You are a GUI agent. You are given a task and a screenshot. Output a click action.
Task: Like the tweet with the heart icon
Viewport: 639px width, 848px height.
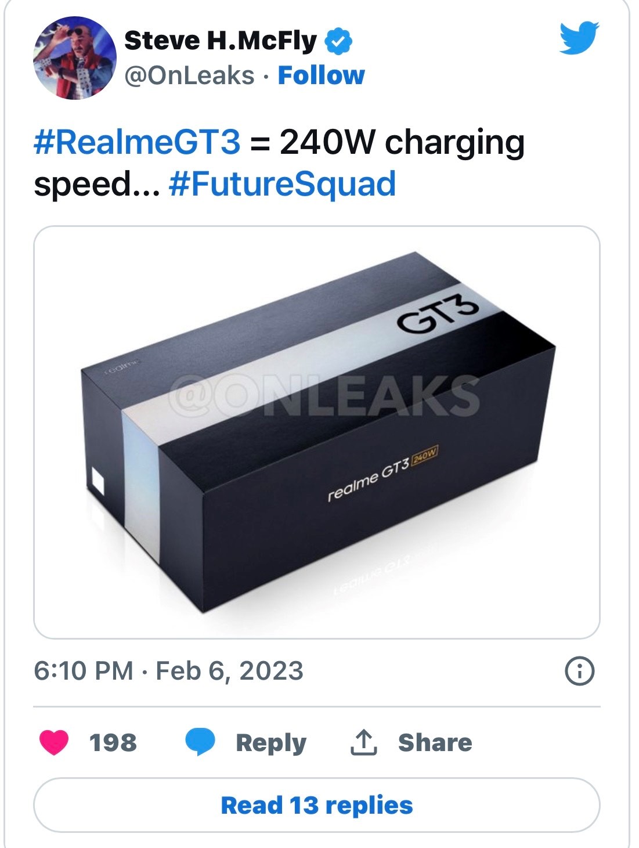click(54, 742)
